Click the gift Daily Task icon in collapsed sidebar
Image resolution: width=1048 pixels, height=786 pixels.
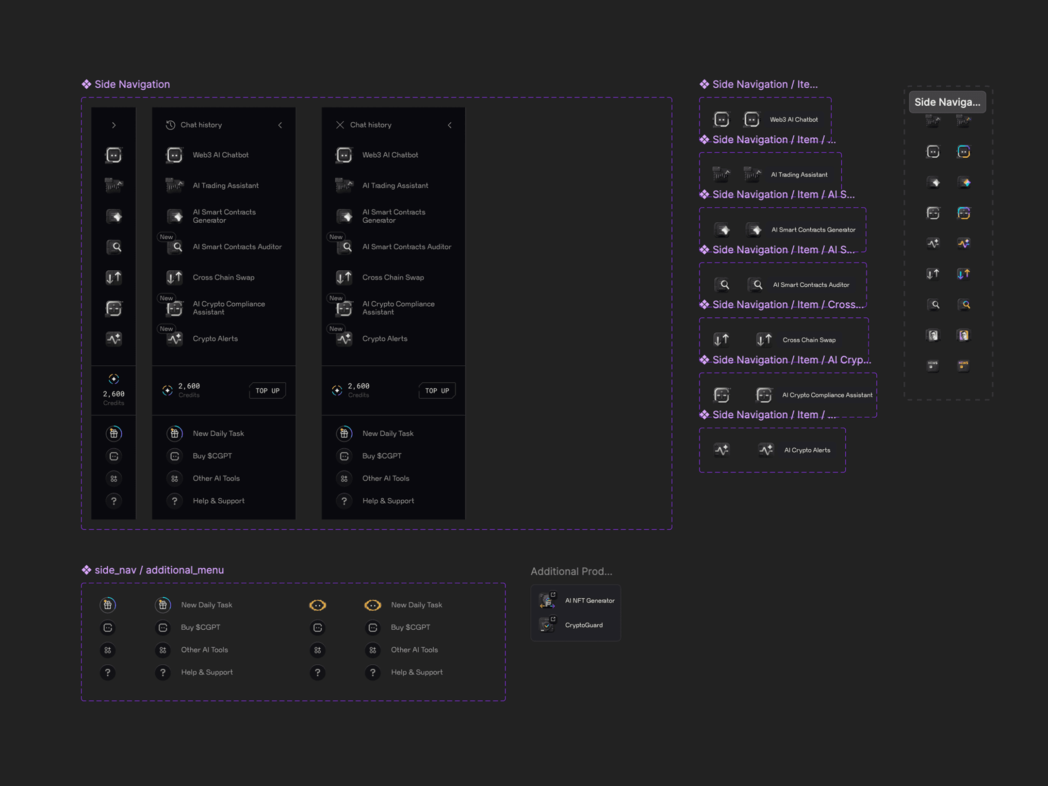114,433
